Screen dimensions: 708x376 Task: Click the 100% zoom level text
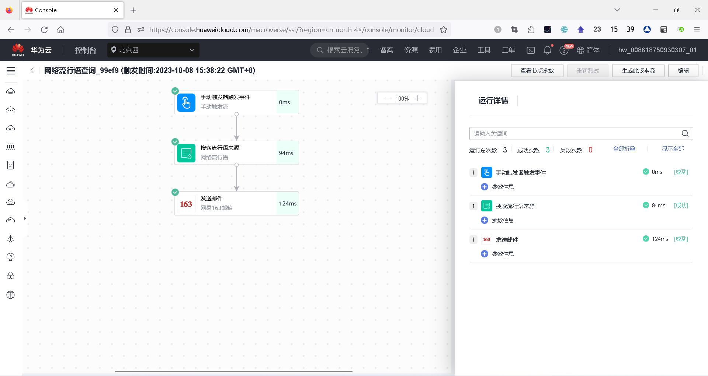point(402,99)
